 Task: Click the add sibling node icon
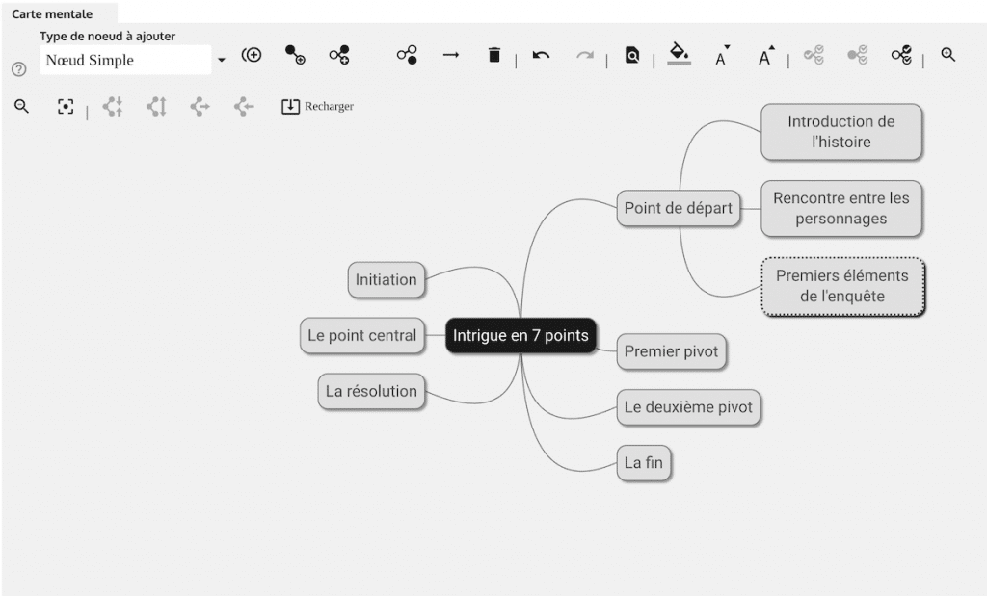tap(339, 55)
